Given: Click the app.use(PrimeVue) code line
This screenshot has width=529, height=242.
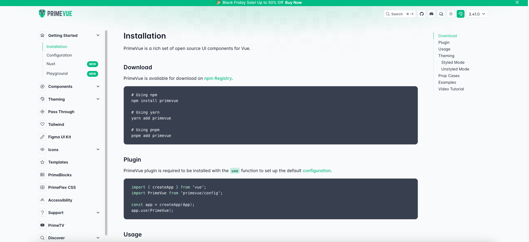Looking at the screenshot, I should [x=152, y=210].
